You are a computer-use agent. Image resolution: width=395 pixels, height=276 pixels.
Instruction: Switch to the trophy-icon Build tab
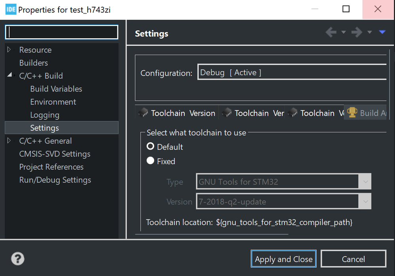tap(365, 113)
